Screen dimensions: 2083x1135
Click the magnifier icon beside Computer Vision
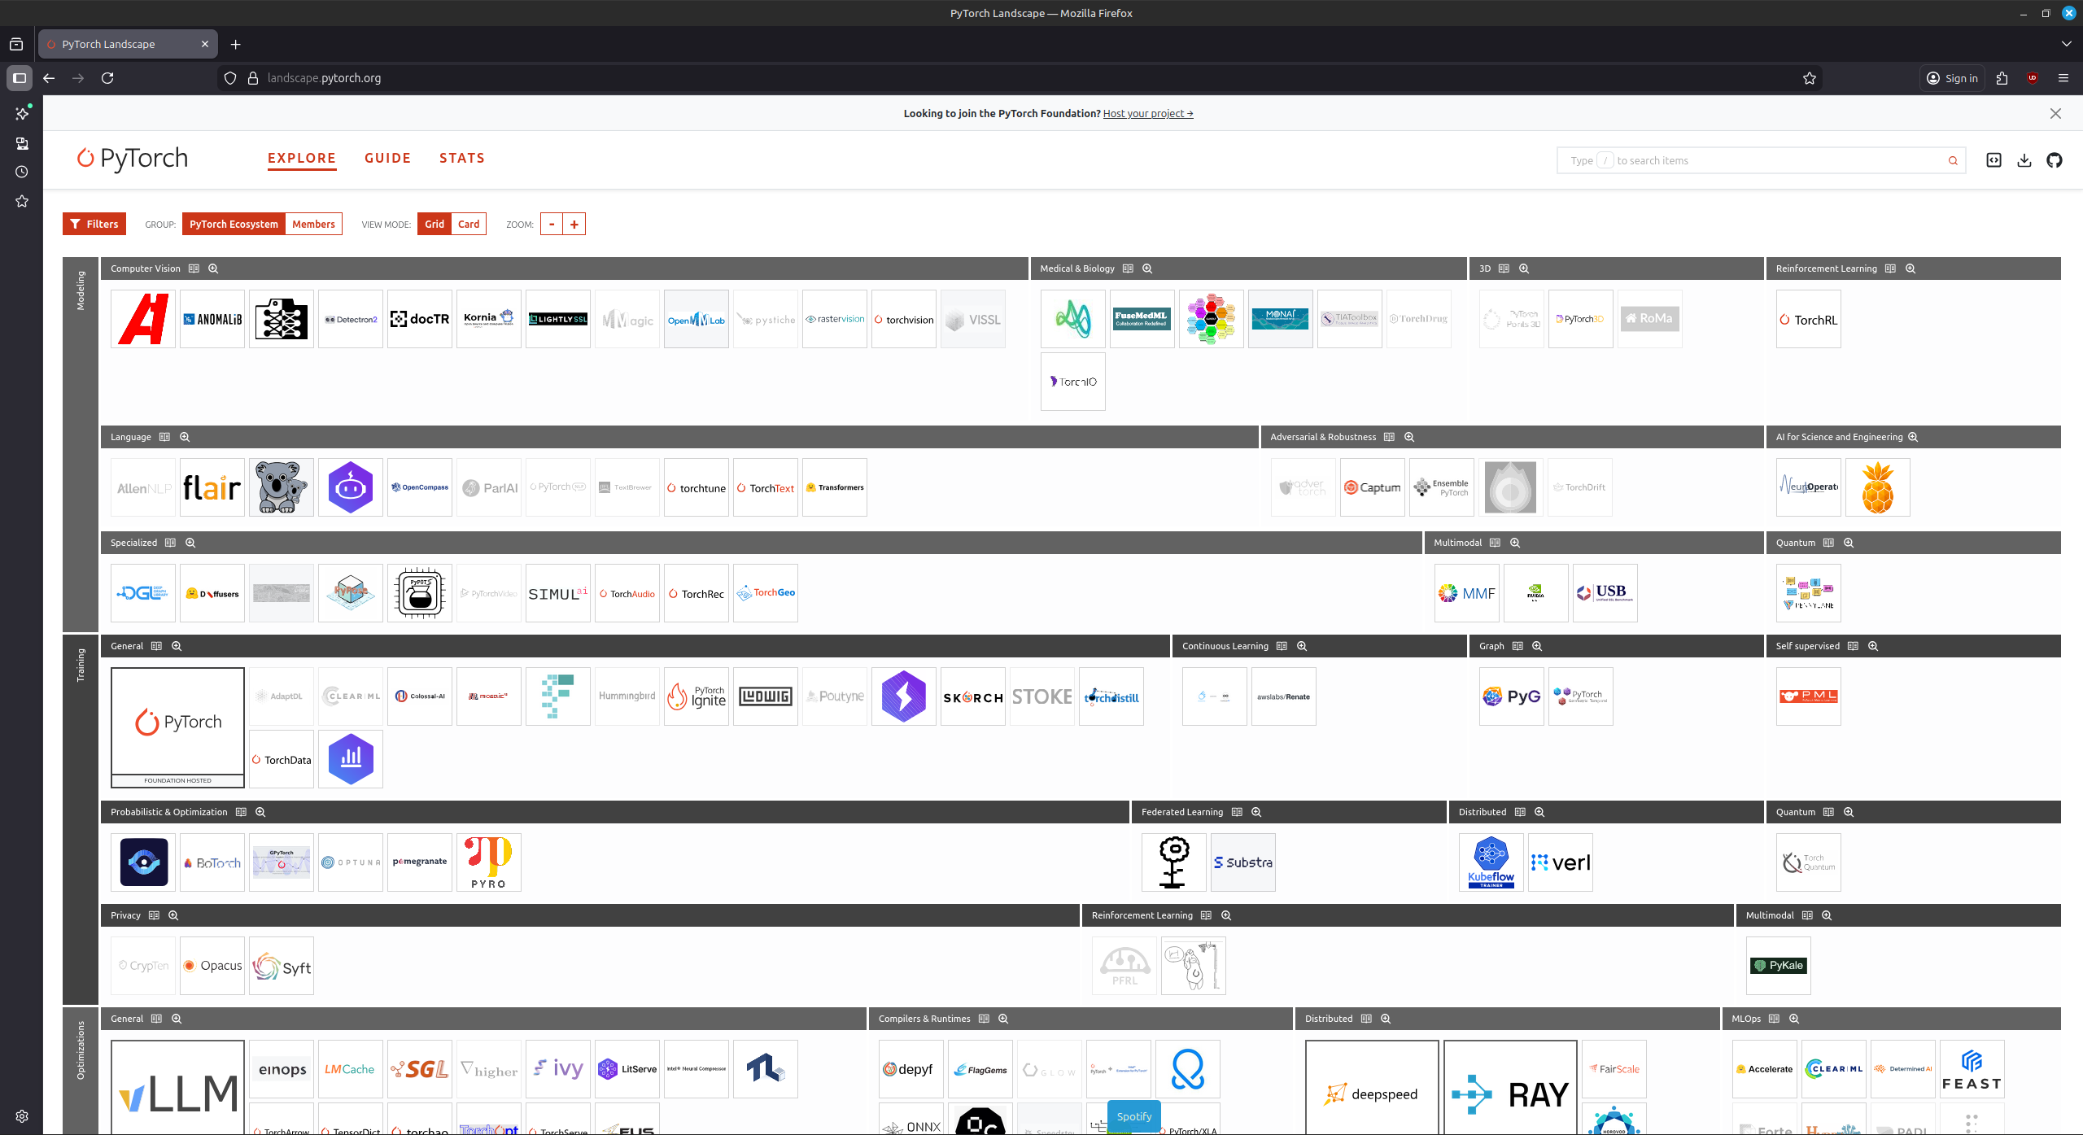point(213,268)
